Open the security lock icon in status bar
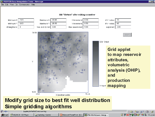 point(2,111)
